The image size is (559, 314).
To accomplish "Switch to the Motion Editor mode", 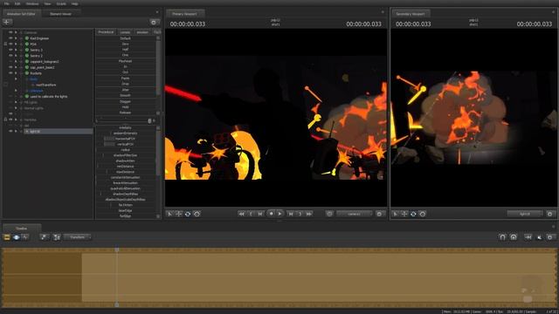I will point(16,237).
